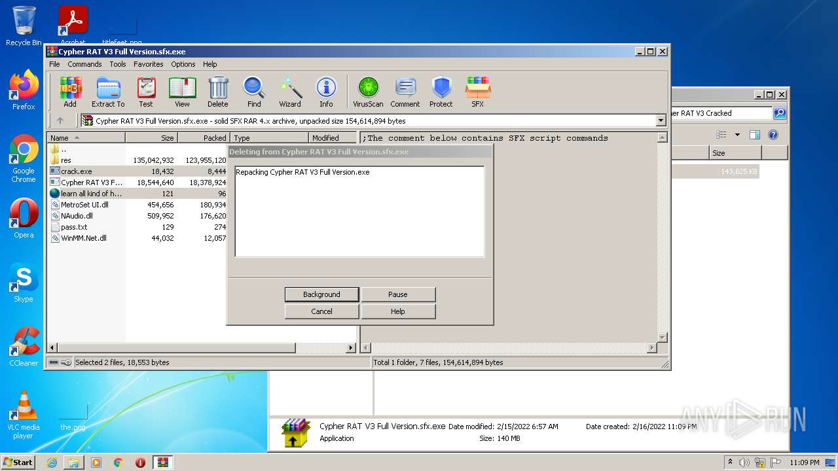The height and width of the screenshot is (471, 838).
Task: Open the CCleaner desktop shortcut
Action: click(24, 347)
